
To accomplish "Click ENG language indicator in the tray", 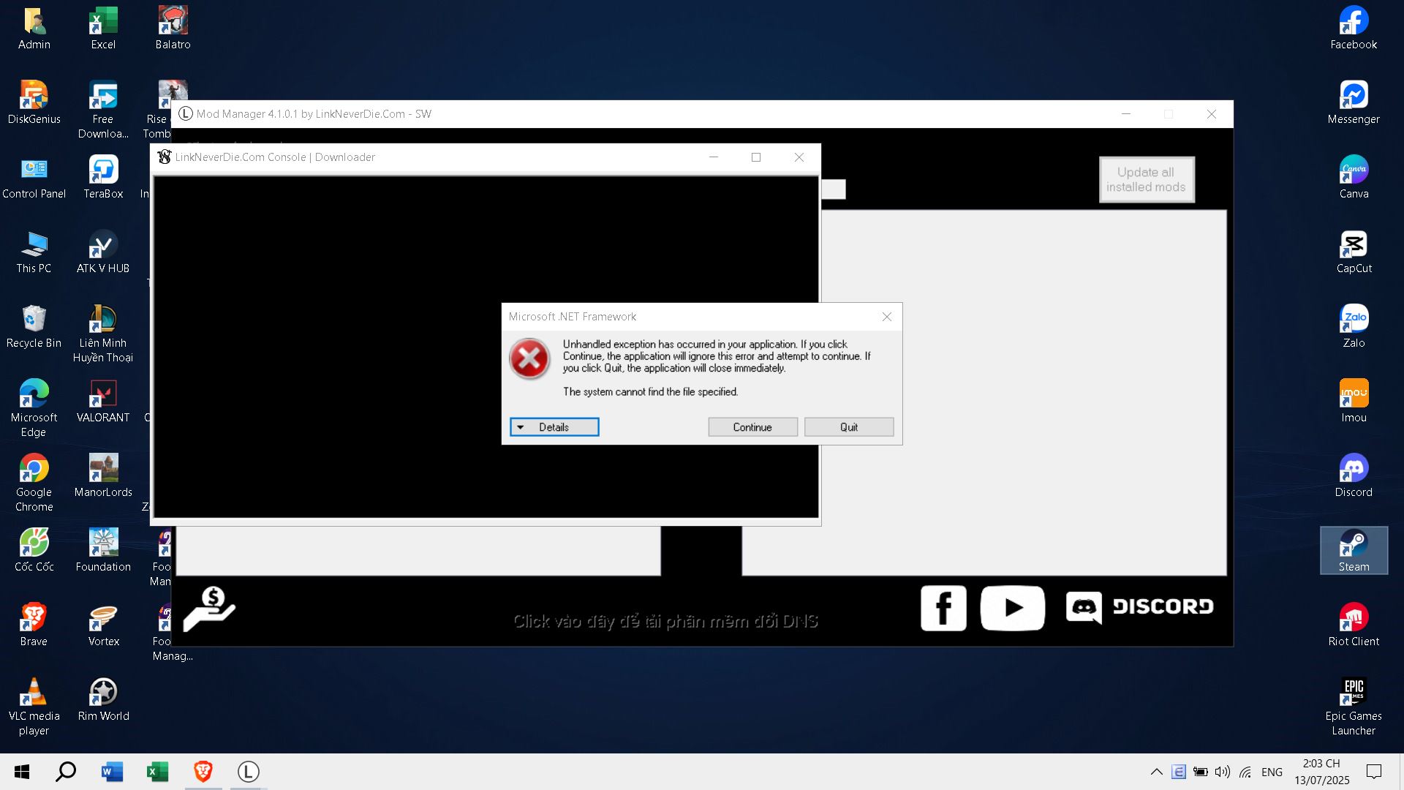I will tap(1272, 772).
